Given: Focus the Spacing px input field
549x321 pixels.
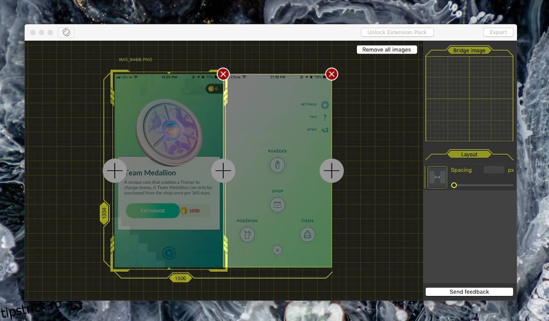Looking at the screenshot, I should coord(494,170).
